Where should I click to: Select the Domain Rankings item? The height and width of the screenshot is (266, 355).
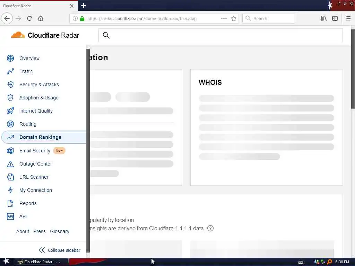tap(40, 137)
